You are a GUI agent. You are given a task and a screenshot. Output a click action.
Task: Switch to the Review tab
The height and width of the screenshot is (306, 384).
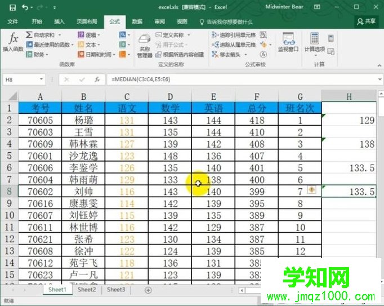[160, 21]
